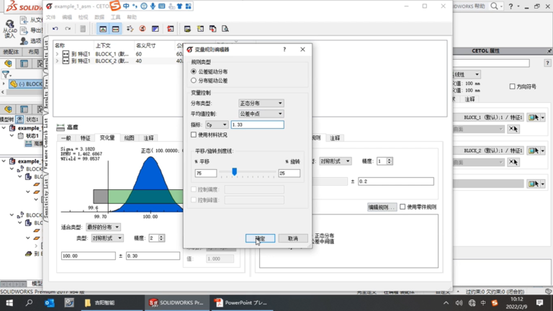
Task: Click the rotation percentage field showing 25
Action: click(x=289, y=173)
